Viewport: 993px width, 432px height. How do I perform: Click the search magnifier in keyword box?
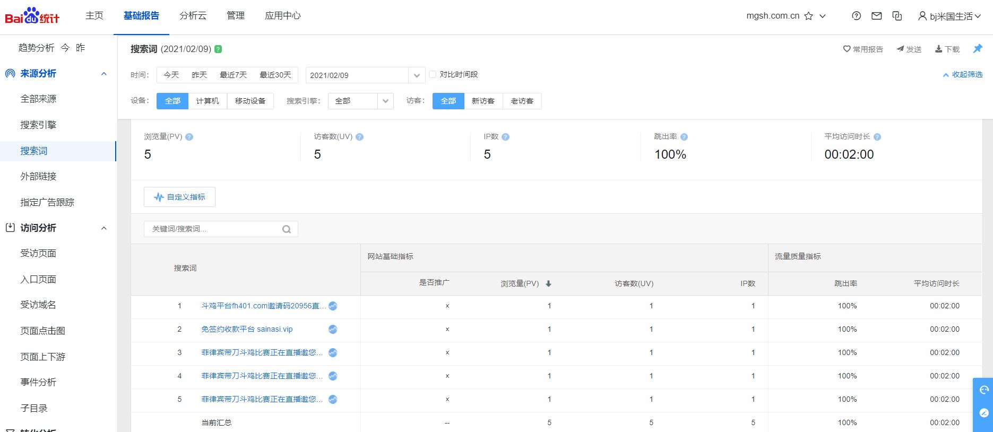pos(287,229)
